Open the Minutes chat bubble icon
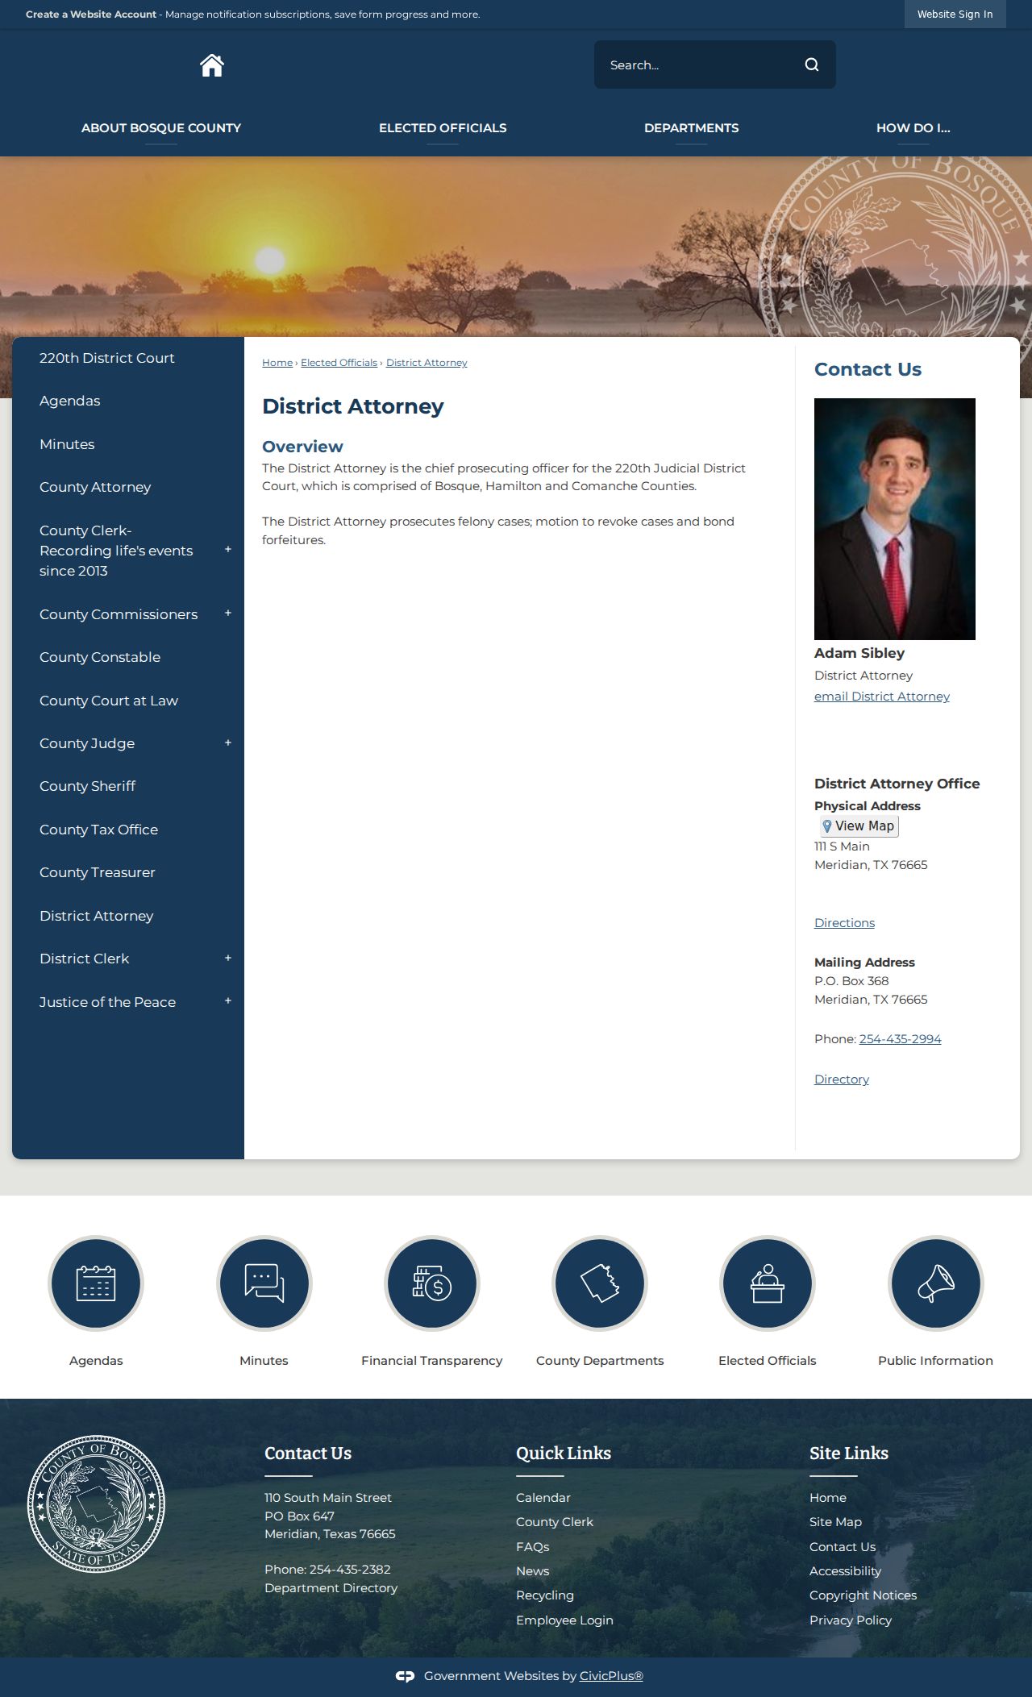Image resolution: width=1032 pixels, height=1697 pixels. (x=264, y=1283)
